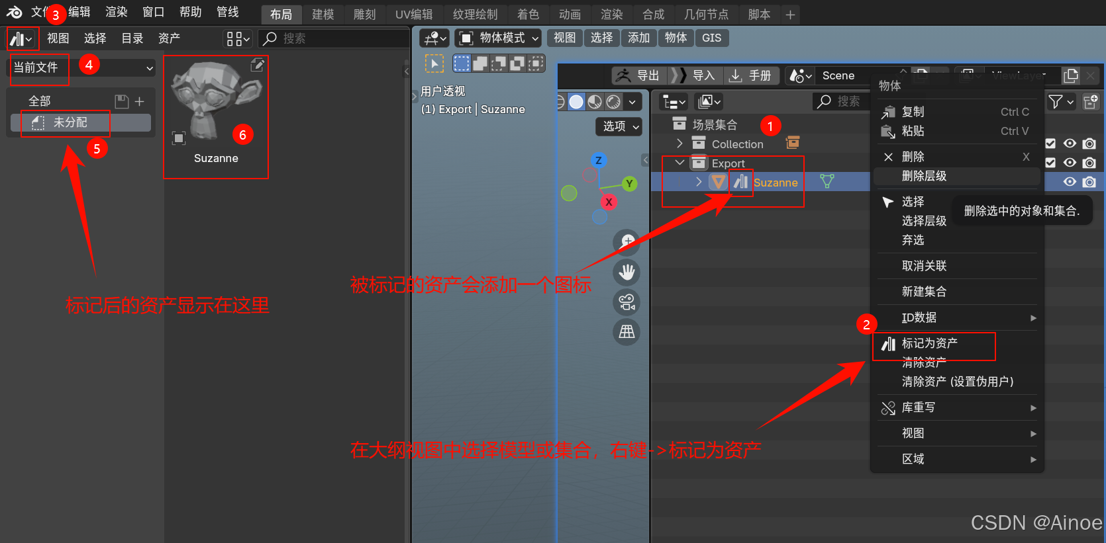This screenshot has width=1106, height=543.
Task: Enable rendered viewport shading
Action: 614,102
